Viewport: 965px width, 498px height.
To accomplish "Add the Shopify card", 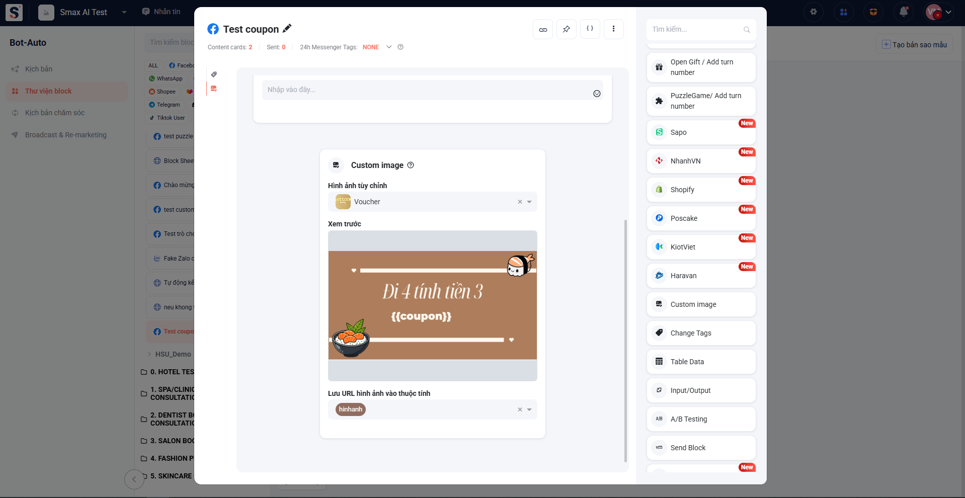I will 701,190.
